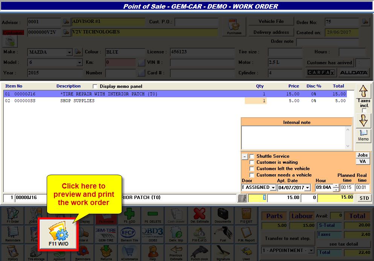The image size is (374, 261).
Task: Open the Punch clock scanner
Action: (x=200, y=253)
